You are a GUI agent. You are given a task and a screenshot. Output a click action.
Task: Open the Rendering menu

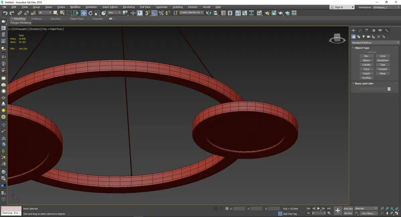click(x=129, y=7)
